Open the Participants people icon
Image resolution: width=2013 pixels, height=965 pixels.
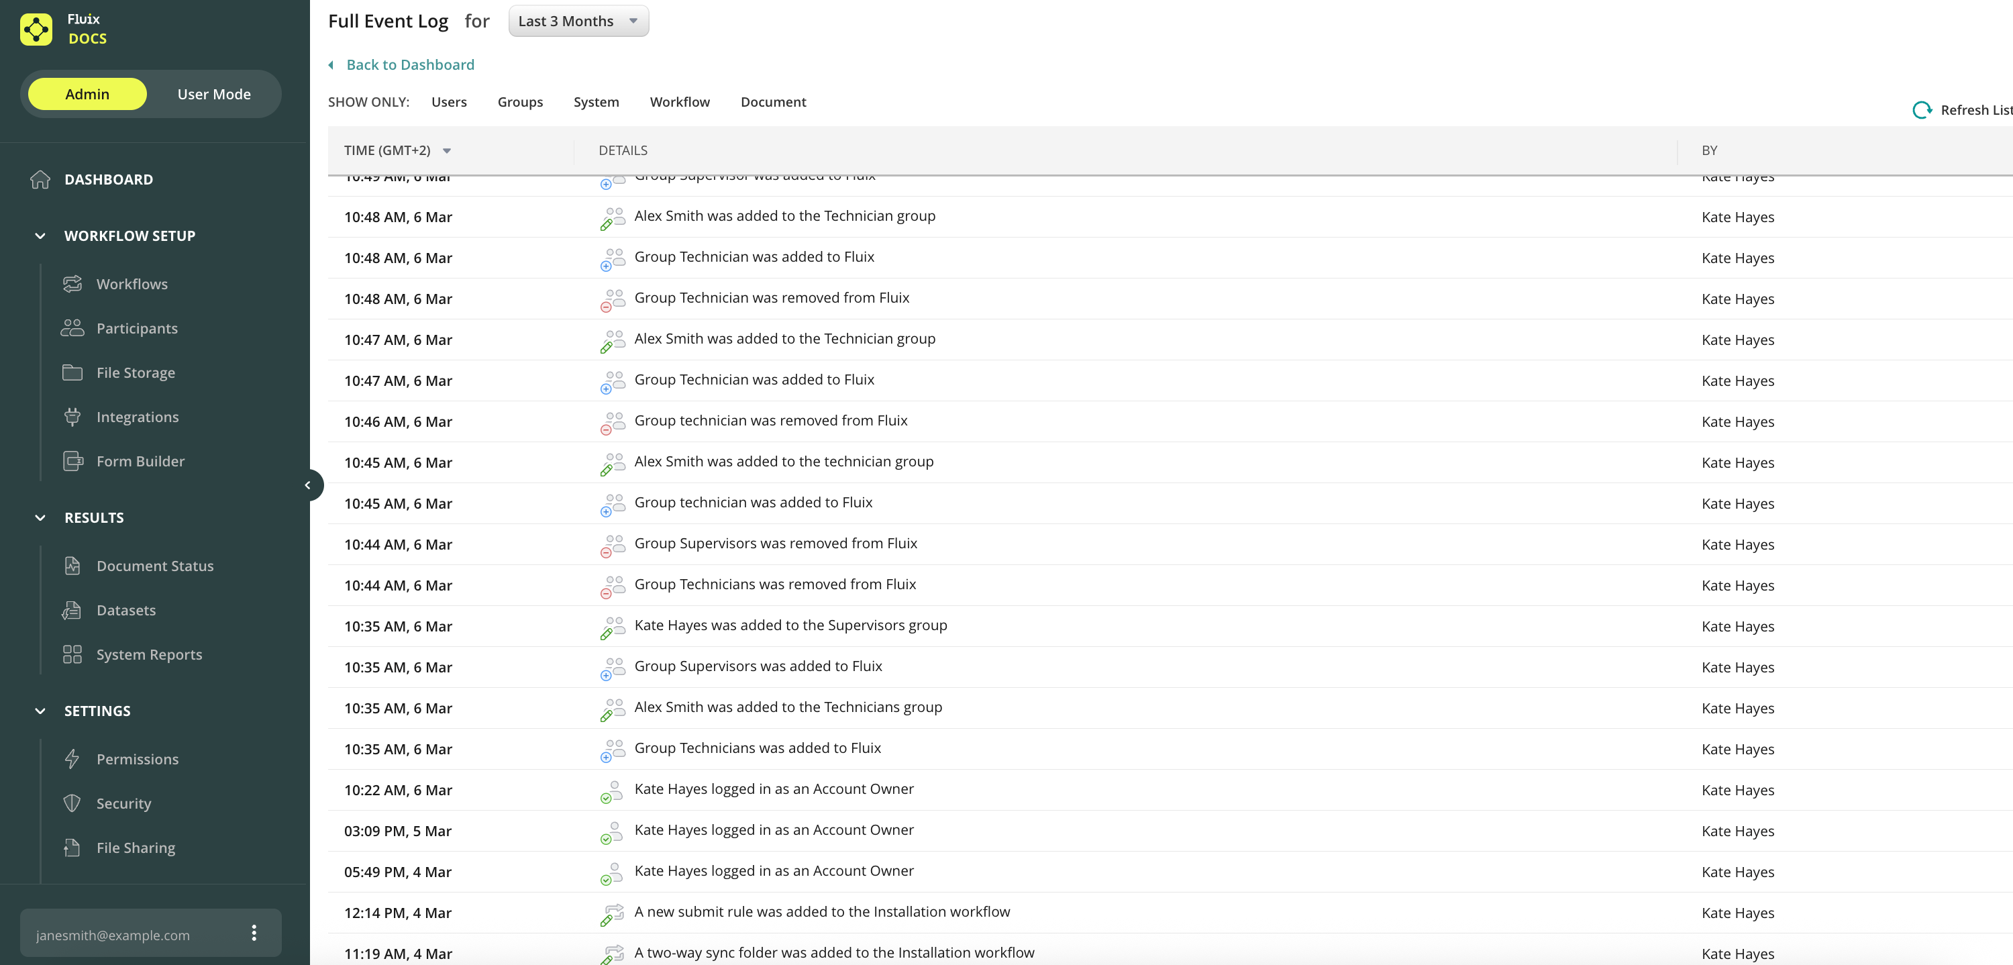pyautogui.click(x=72, y=328)
